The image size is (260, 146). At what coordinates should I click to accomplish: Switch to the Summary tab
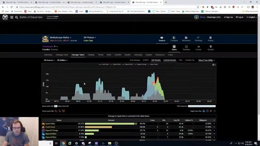(48, 55)
